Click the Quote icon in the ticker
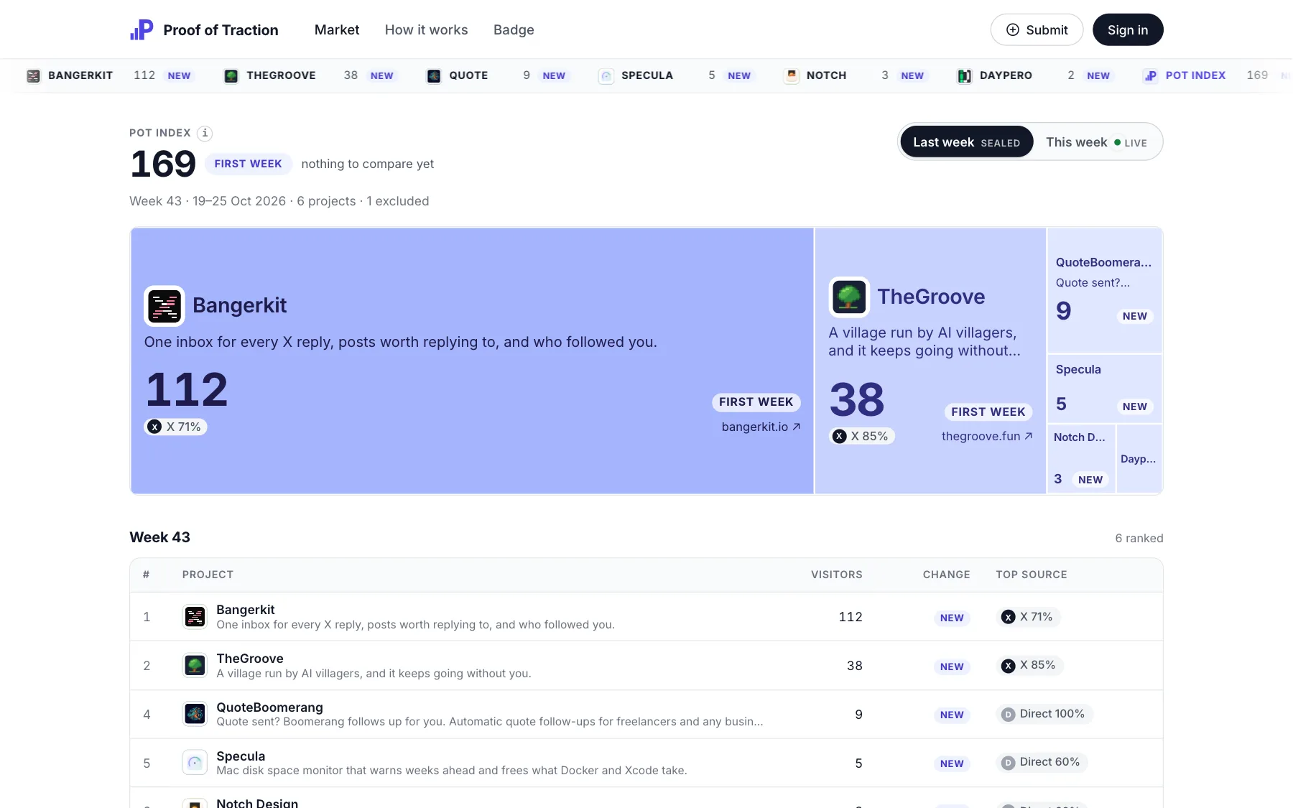The width and height of the screenshot is (1293, 808). click(434, 75)
